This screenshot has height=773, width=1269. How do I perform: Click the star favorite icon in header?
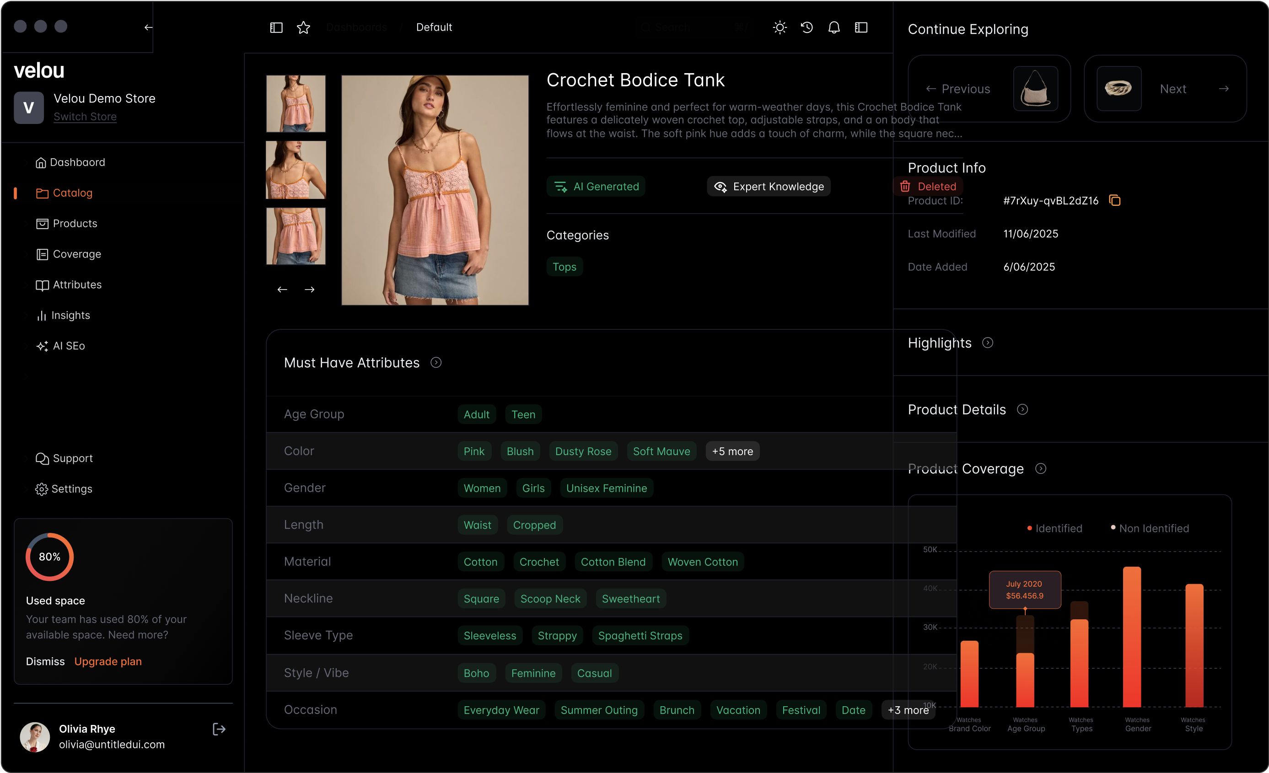pos(303,27)
